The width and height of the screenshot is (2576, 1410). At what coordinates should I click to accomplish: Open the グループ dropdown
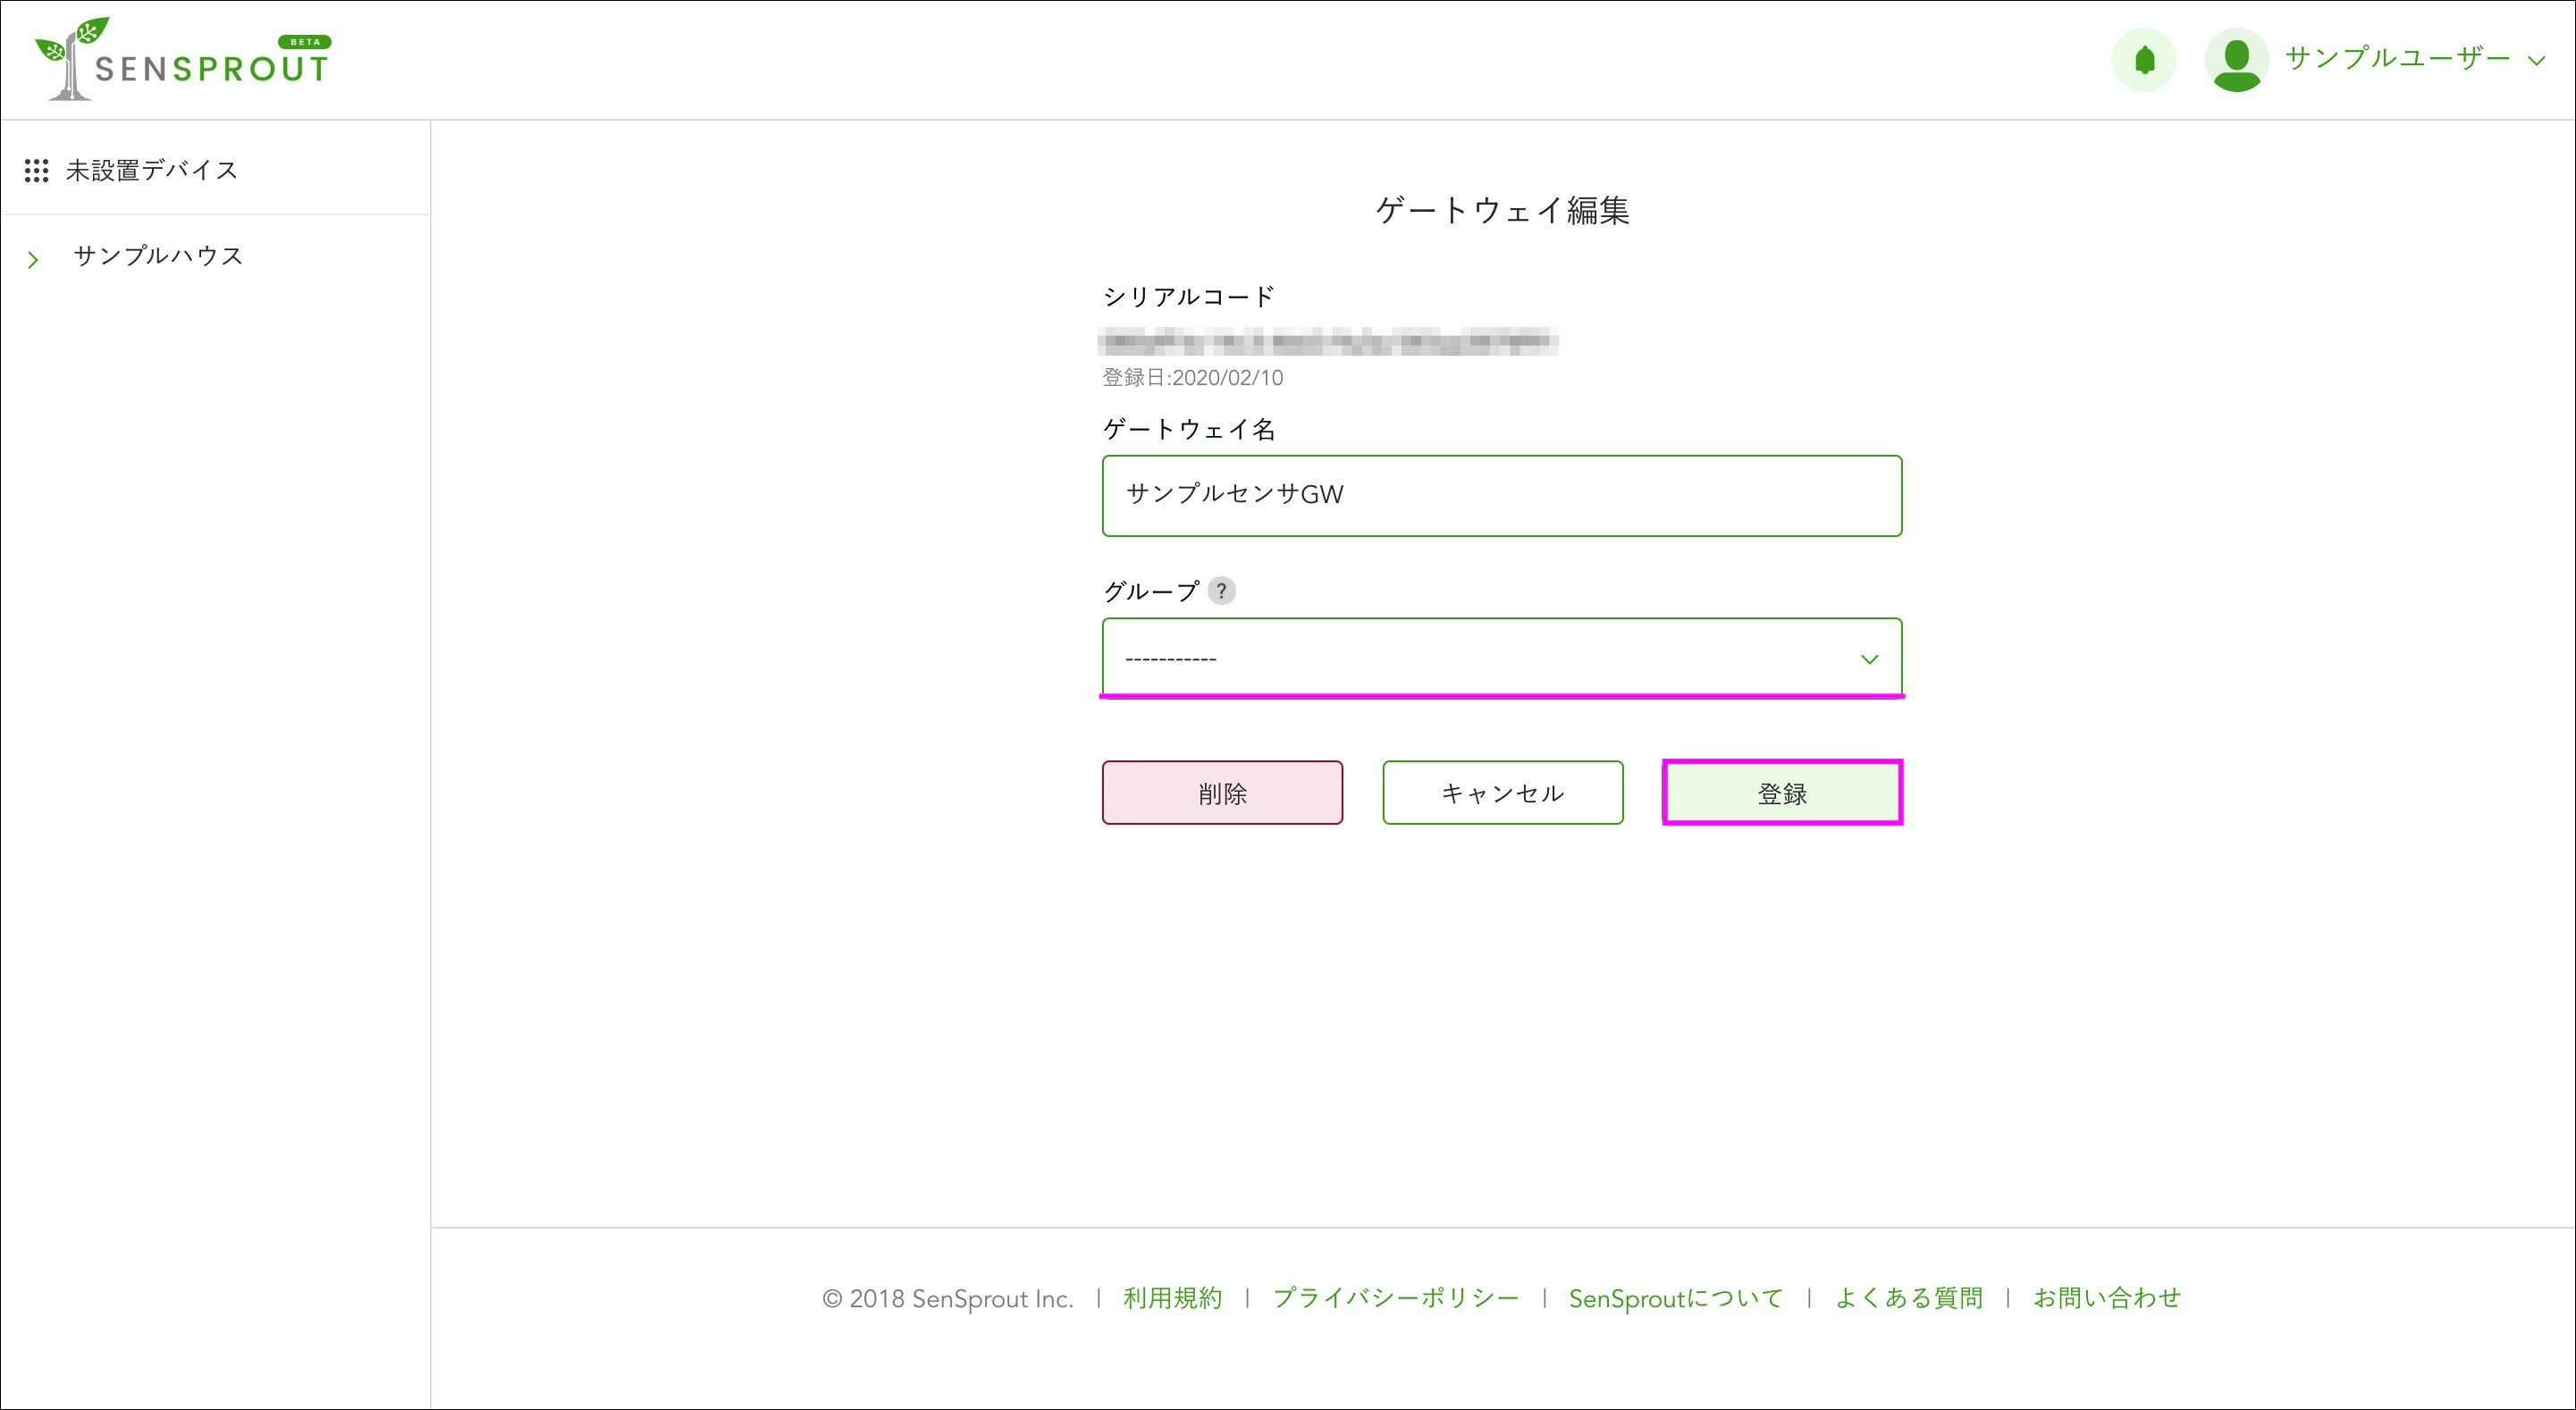(x=1502, y=658)
